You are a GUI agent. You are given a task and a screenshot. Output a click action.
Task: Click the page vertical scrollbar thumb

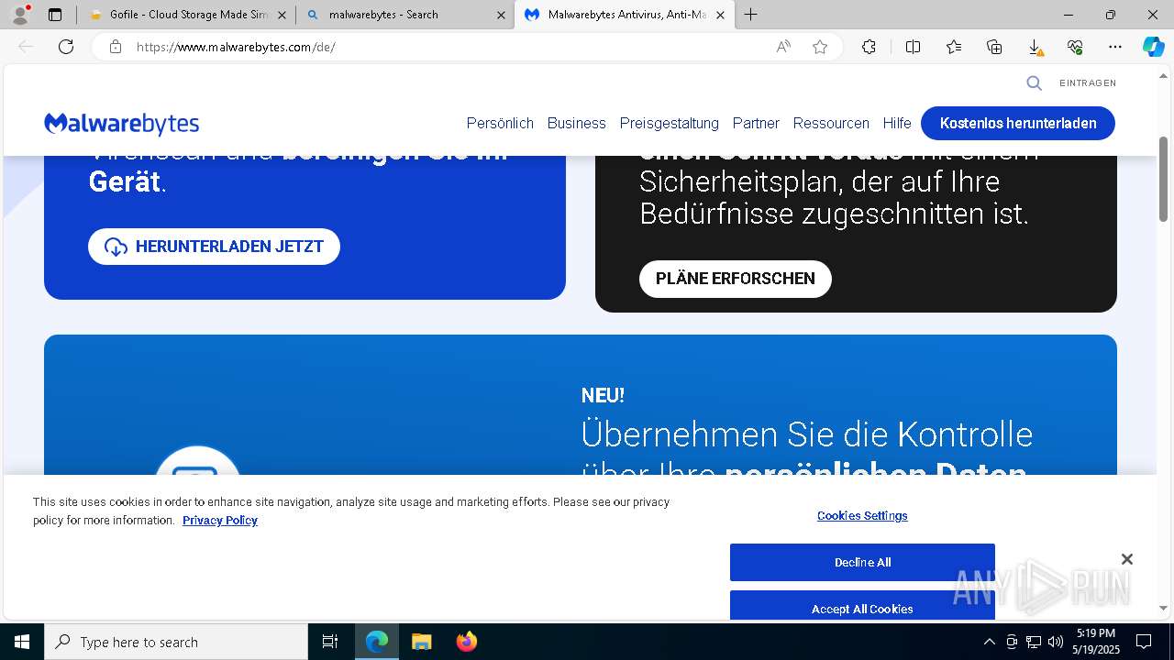(1164, 179)
